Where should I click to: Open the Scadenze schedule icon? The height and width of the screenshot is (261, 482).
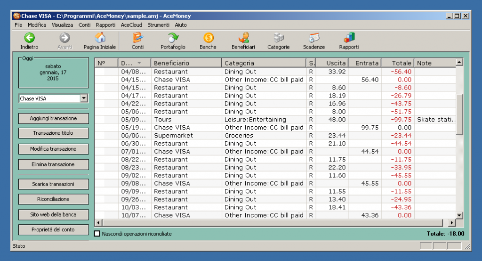point(314,38)
